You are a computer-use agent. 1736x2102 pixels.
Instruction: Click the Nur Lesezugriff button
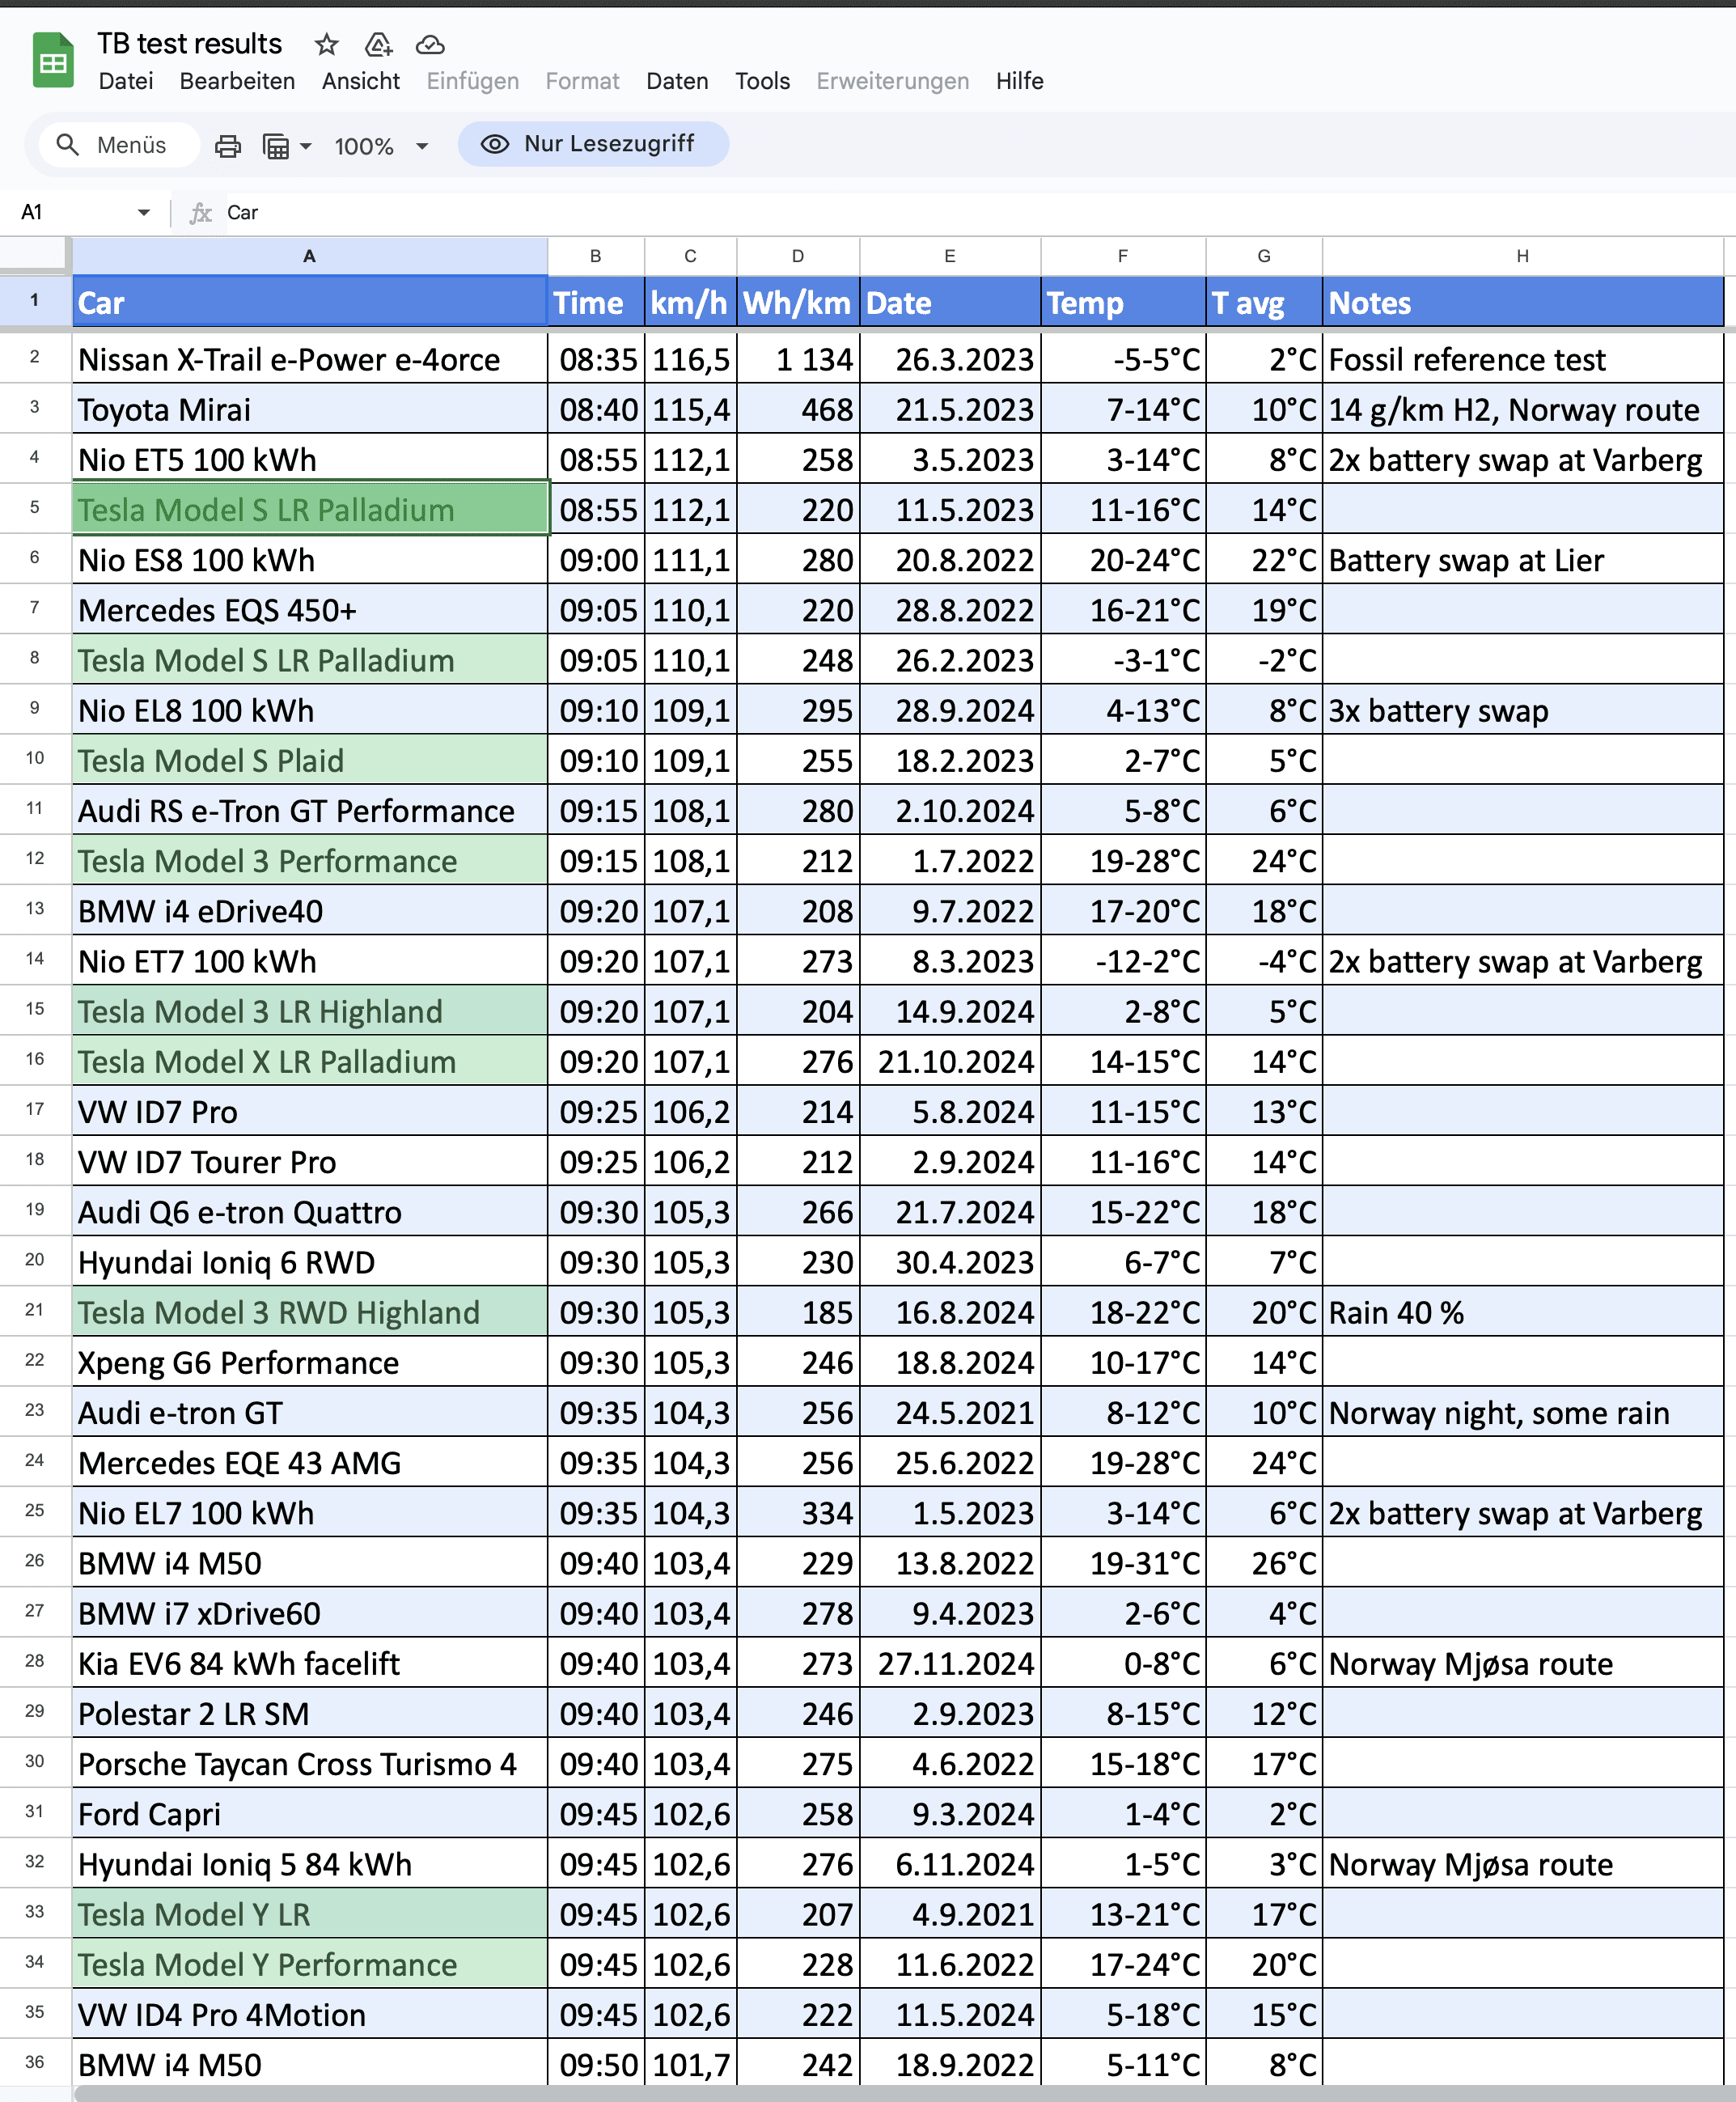[593, 144]
